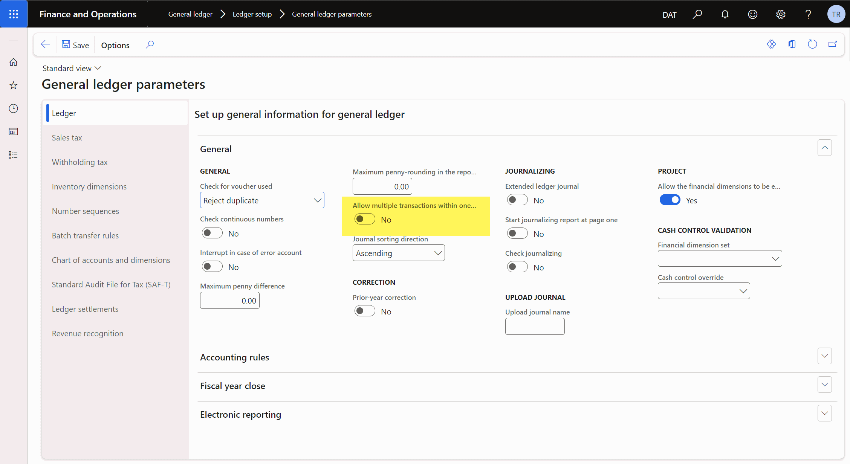Open the Standard view dropdown
Viewport: 850px width, 464px height.
point(72,68)
